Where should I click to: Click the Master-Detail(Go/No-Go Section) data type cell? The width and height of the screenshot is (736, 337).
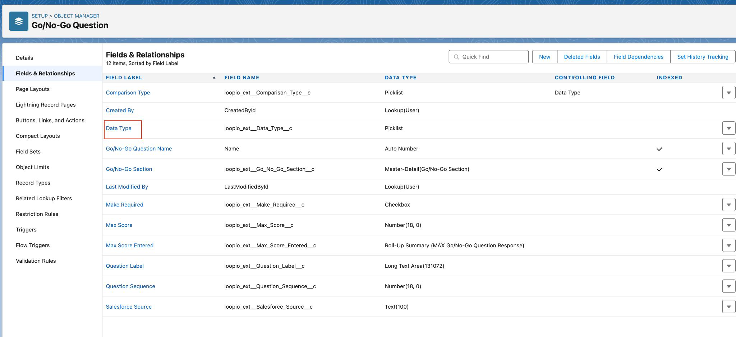427,169
